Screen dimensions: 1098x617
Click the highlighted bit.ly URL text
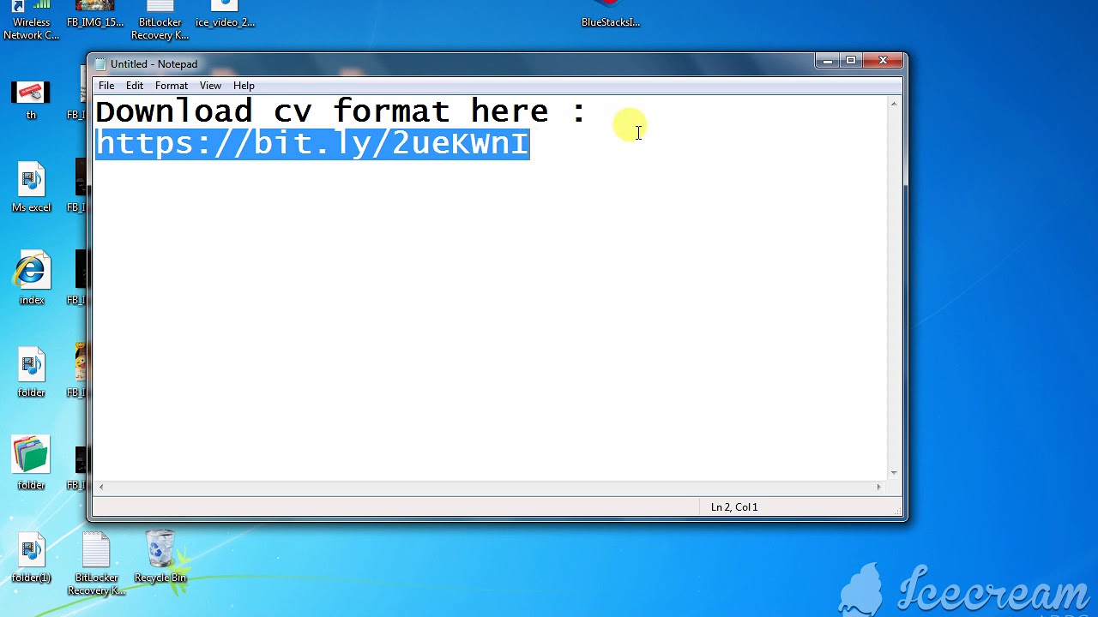312,143
